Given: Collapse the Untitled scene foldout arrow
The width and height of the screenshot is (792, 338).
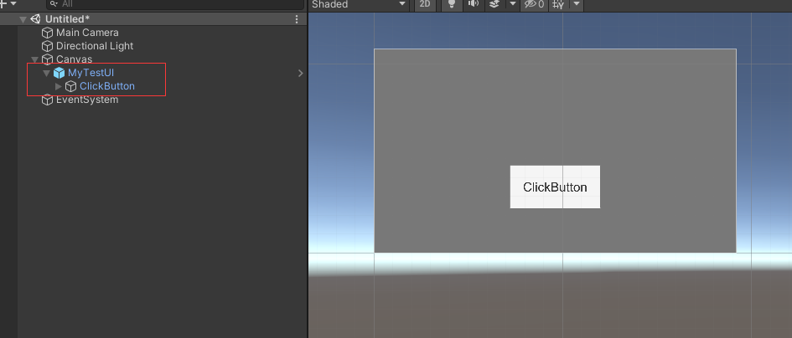Looking at the screenshot, I should coord(23,19).
